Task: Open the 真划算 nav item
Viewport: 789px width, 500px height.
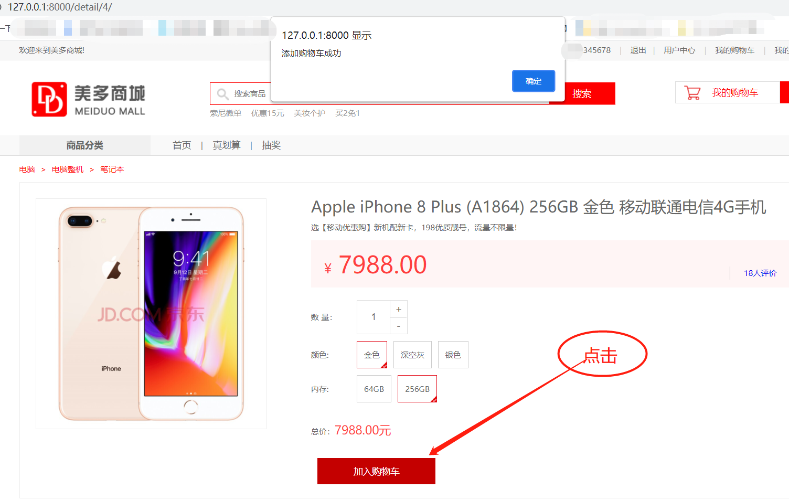Action: (227, 145)
